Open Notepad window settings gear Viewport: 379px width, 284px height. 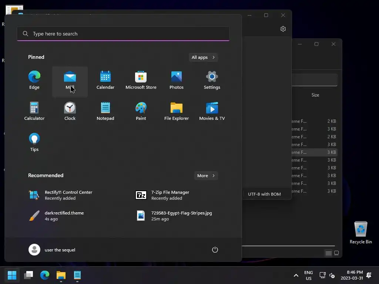tap(283, 29)
